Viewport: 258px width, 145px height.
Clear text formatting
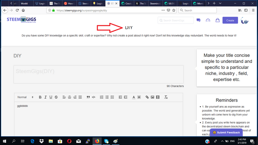(166, 97)
